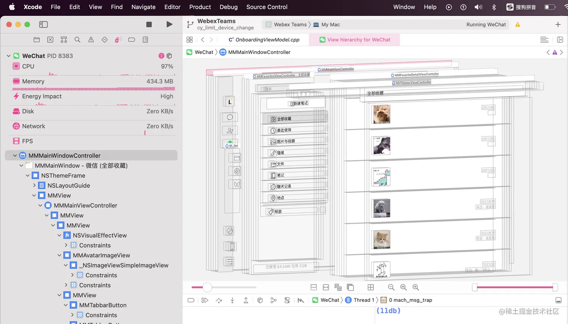
Task: Collapse the NSVisualEffectView tree node
Action: point(59,235)
